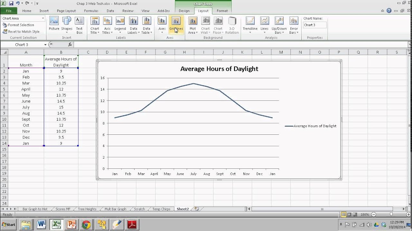412x231 pixels.
Task: Switch to Page Layout view in status bar
Action: tap(350, 214)
